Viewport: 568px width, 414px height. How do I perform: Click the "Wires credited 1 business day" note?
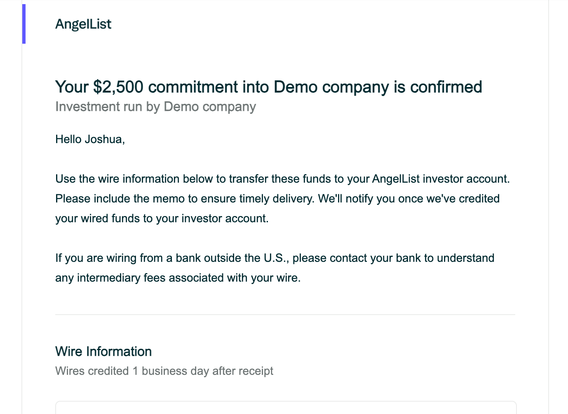pos(164,371)
